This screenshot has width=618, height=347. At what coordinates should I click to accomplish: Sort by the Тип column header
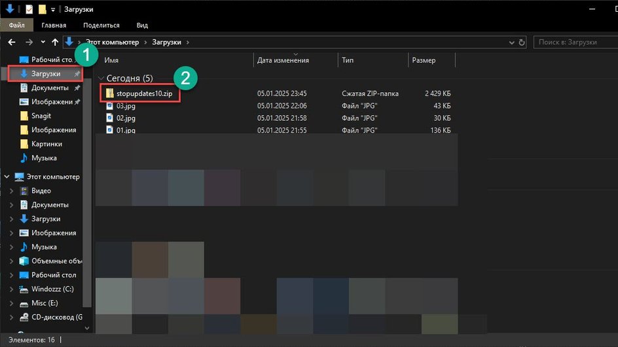pos(348,60)
